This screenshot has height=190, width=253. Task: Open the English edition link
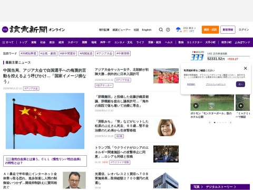pos(147,30)
